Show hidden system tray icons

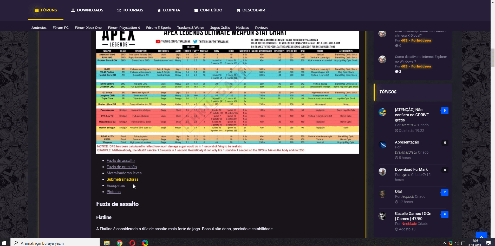tap(444, 243)
